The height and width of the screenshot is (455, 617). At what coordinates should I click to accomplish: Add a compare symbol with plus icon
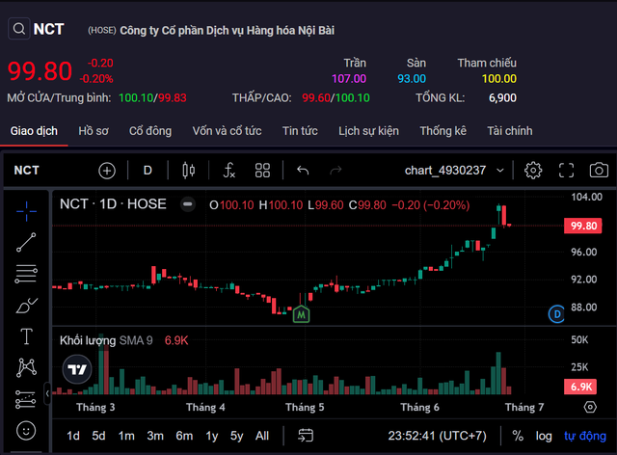tap(107, 171)
